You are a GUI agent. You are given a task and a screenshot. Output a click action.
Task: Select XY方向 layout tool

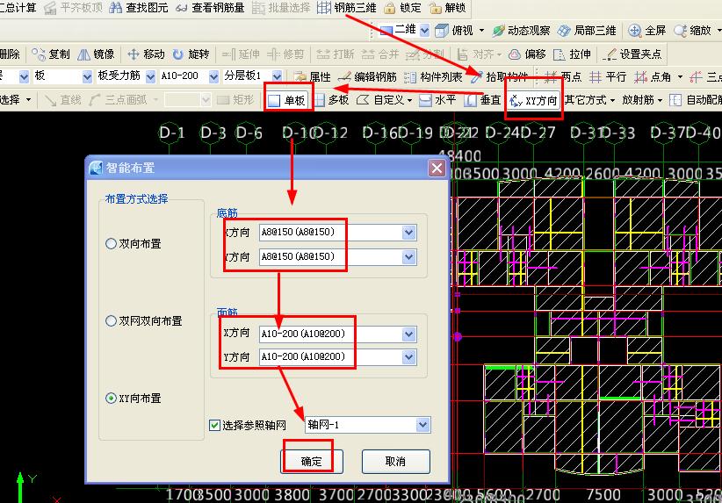[534, 100]
